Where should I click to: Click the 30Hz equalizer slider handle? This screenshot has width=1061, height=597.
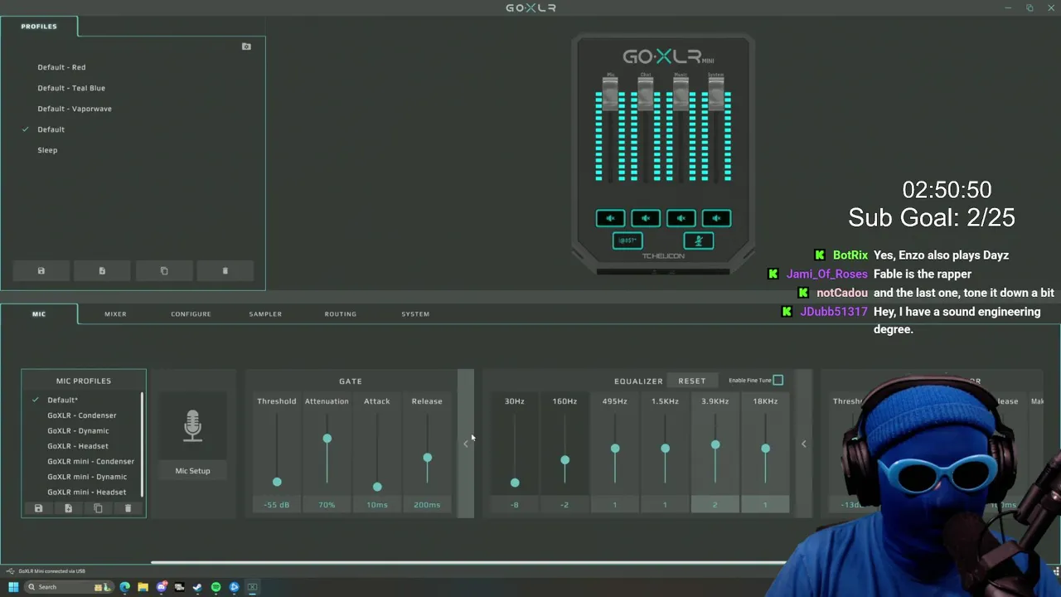515,483
